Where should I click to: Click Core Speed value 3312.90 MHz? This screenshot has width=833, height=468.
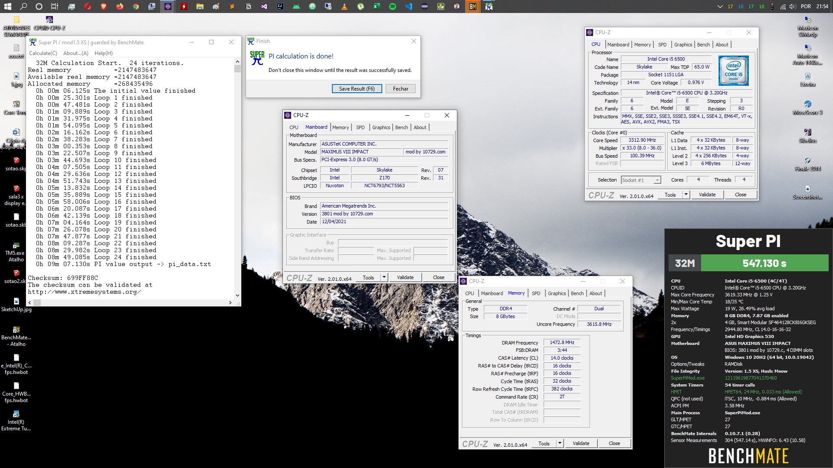click(642, 140)
